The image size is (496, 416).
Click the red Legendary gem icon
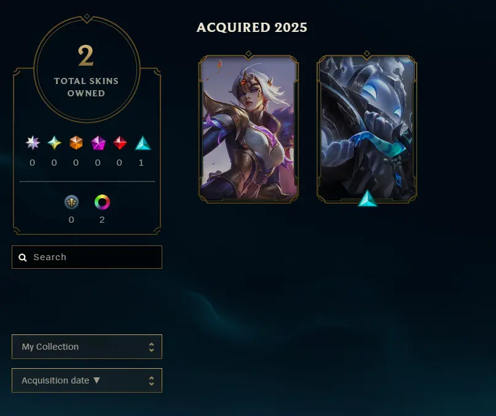120,143
